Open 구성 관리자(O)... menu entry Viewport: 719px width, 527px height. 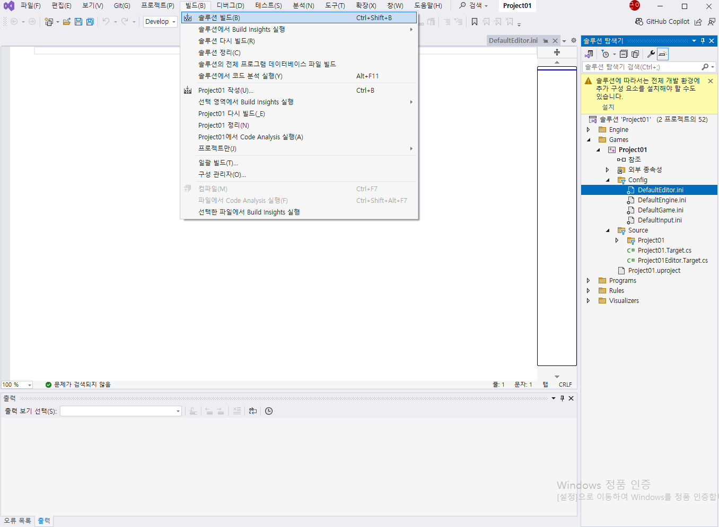(x=299, y=174)
